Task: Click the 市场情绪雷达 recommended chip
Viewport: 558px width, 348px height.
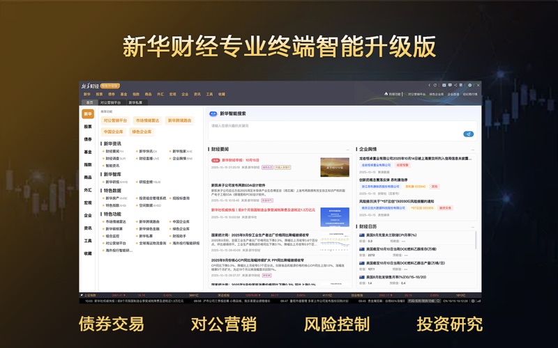Action: pos(147,120)
